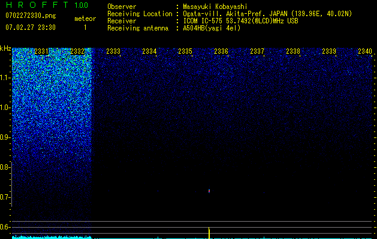Click the 2337 time marker
The width and height of the screenshot is (377, 239).
257,51
